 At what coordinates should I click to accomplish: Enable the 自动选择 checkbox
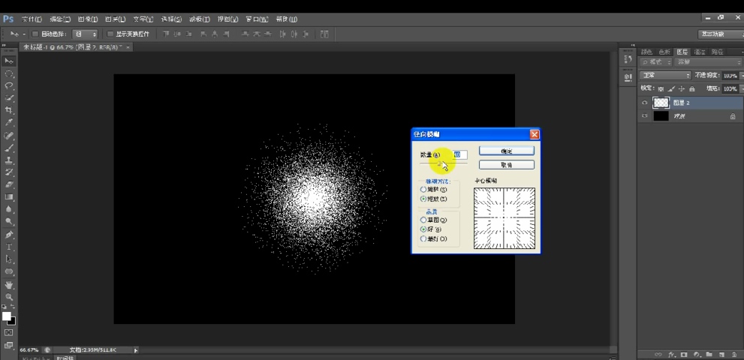[x=35, y=34]
